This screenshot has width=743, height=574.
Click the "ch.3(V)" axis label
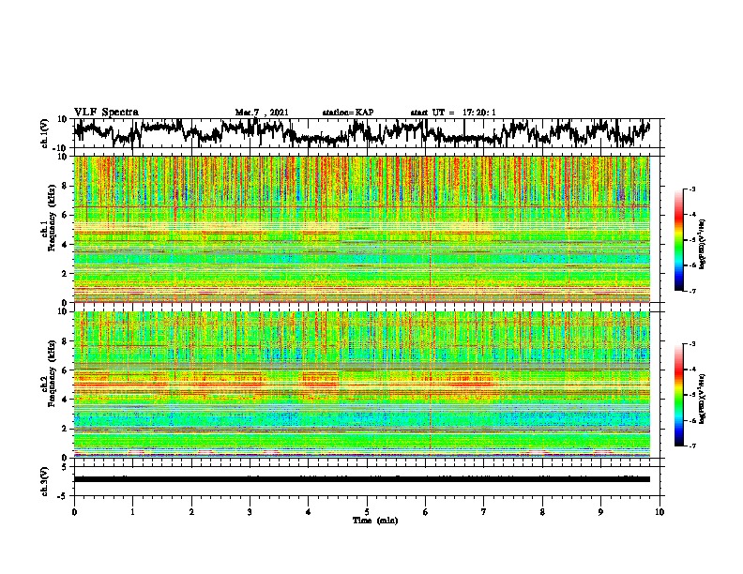click(x=45, y=481)
